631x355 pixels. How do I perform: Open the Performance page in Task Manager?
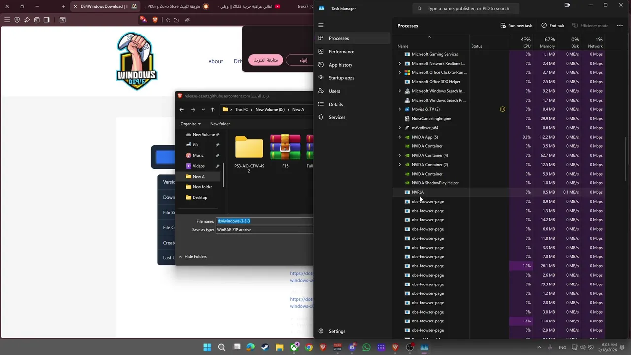click(x=352, y=52)
